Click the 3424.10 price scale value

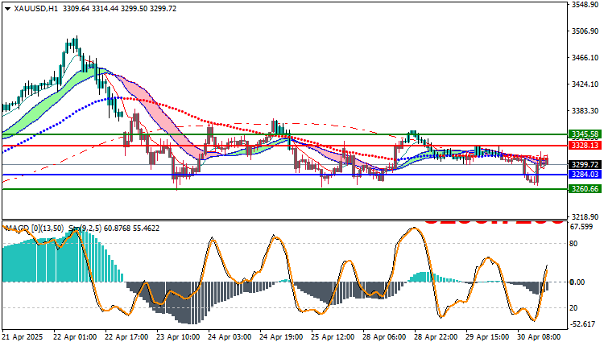point(585,84)
